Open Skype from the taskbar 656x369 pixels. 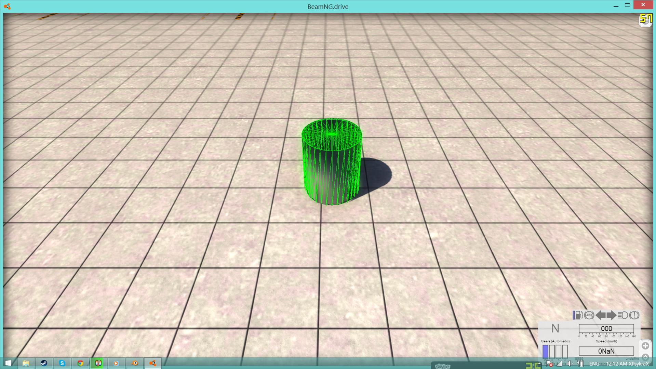click(62, 363)
